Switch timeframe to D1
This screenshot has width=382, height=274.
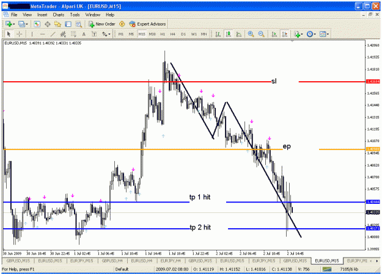[x=183, y=34]
